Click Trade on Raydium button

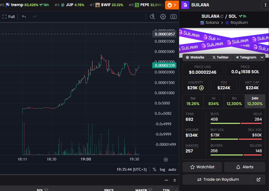pyautogui.click(x=217, y=179)
